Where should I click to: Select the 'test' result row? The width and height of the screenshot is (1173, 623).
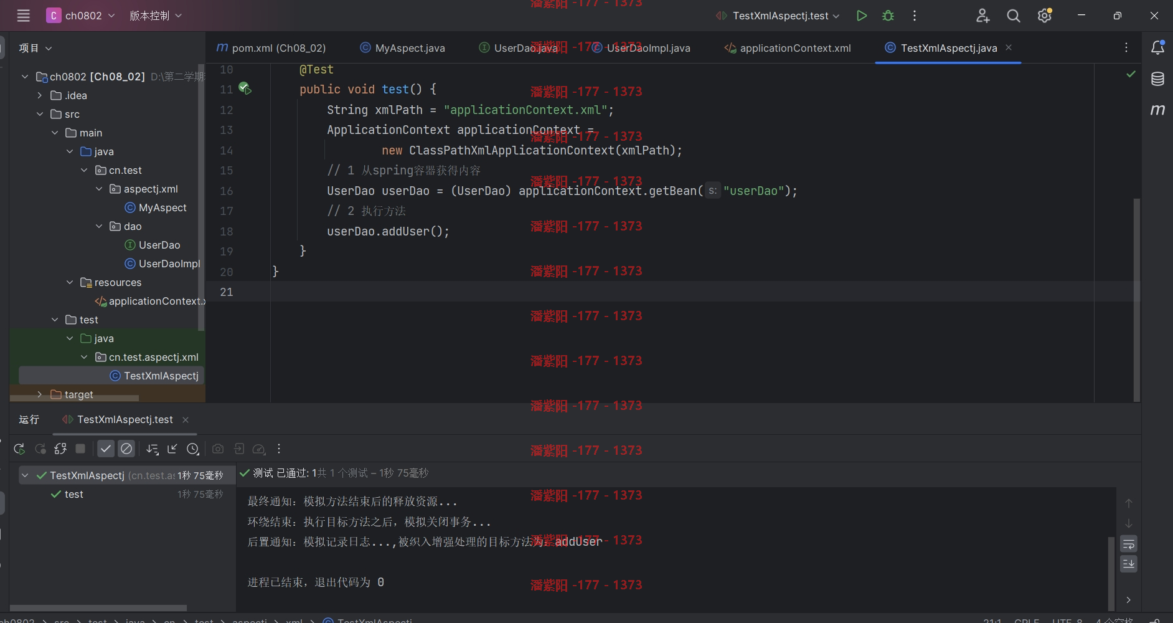click(x=128, y=494)
